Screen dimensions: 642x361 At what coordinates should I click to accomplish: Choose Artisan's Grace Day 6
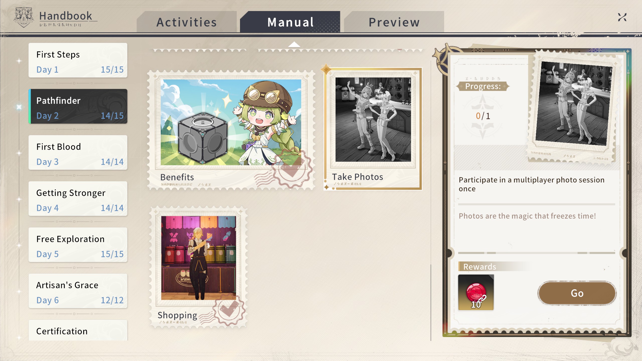tap(78, 291)
